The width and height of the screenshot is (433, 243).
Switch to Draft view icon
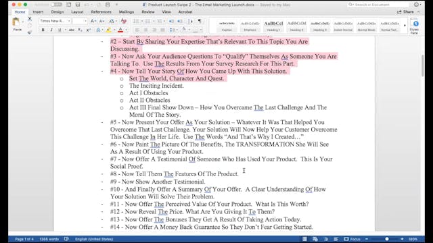pyautogui.click(x=336, y=239)
